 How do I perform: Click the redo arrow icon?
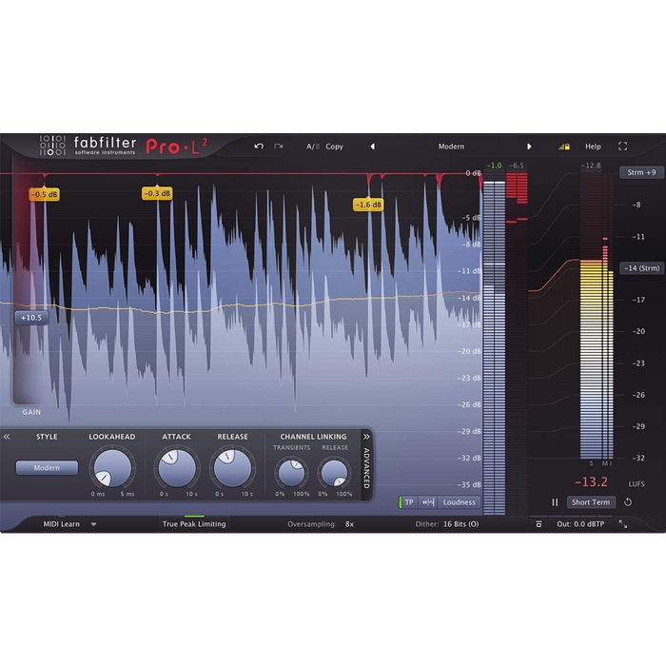point(279,147)
